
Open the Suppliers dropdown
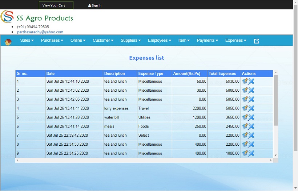pyautogui.click(x=131, y=40)
